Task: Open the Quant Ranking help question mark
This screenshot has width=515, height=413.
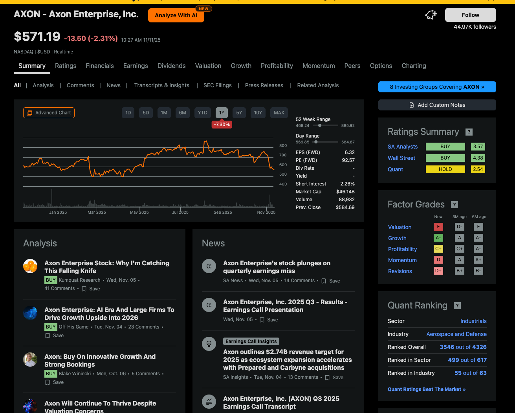Action: pos(457,306)
